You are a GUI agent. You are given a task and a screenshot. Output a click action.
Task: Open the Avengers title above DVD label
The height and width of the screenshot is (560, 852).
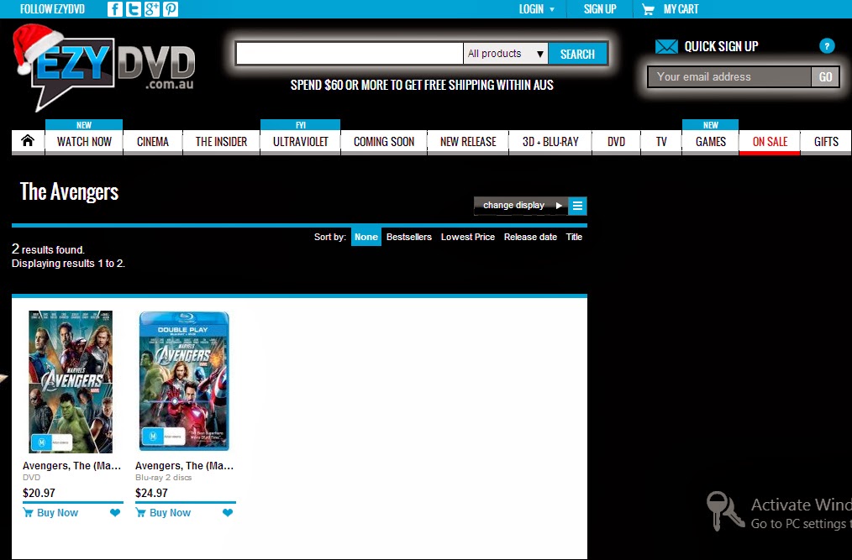tap(71, 465)
